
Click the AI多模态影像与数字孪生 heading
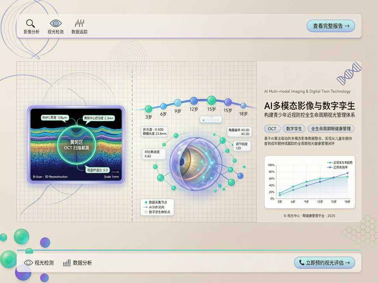coord(309,106)
